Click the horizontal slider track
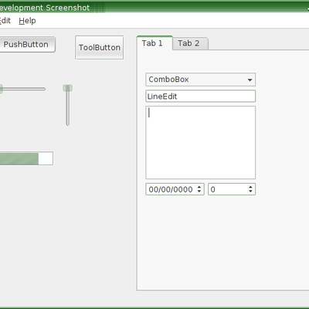The image size is (309, 309). pyautogui.click(x=24, y=89)
